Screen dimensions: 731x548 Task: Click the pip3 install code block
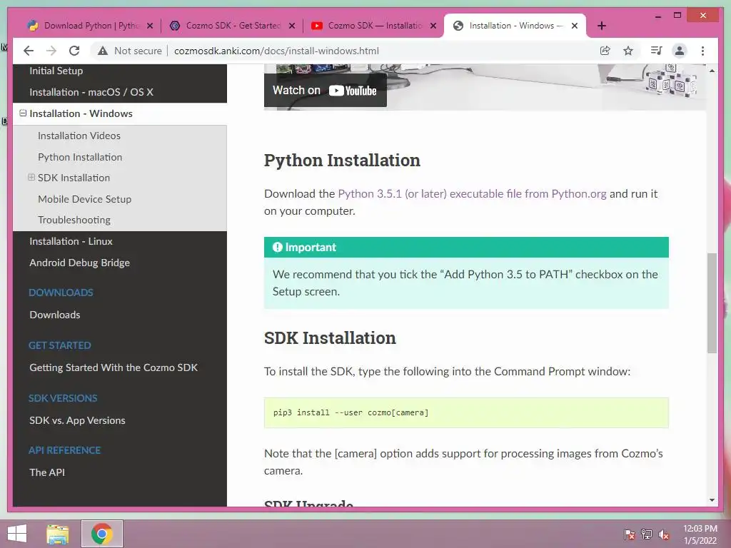[466, 412]
